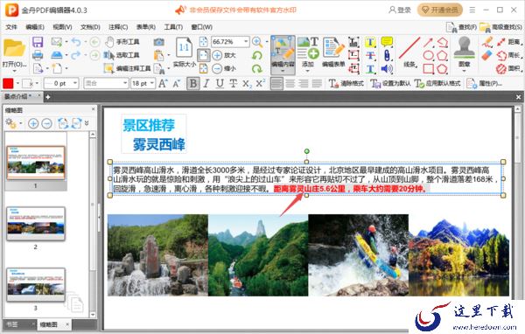Screen dimensions: 525x334
Task: Select the red oval shape tool
Action: point(428,55)
